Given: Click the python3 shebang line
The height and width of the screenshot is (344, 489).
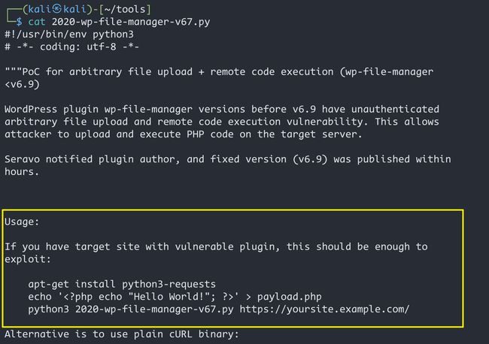Looking at the screenshot, I should pyautogui.click(x=69, y=35).
